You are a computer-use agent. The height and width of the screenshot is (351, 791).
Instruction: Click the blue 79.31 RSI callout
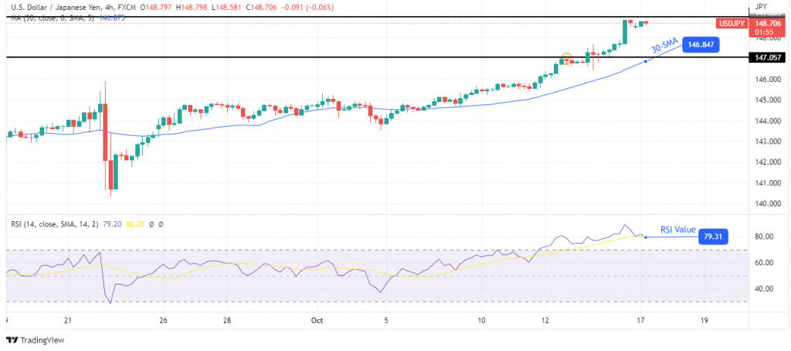pyautogui.click(x=713, y=237)
